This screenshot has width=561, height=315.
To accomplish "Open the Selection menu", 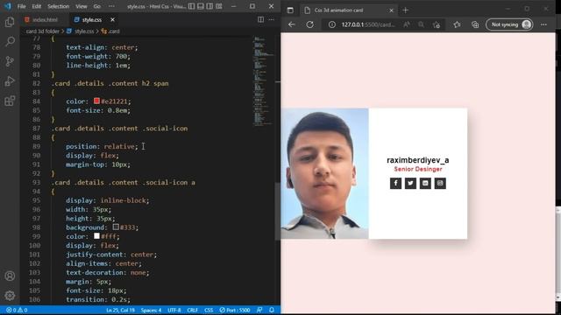I will [59, 6].
